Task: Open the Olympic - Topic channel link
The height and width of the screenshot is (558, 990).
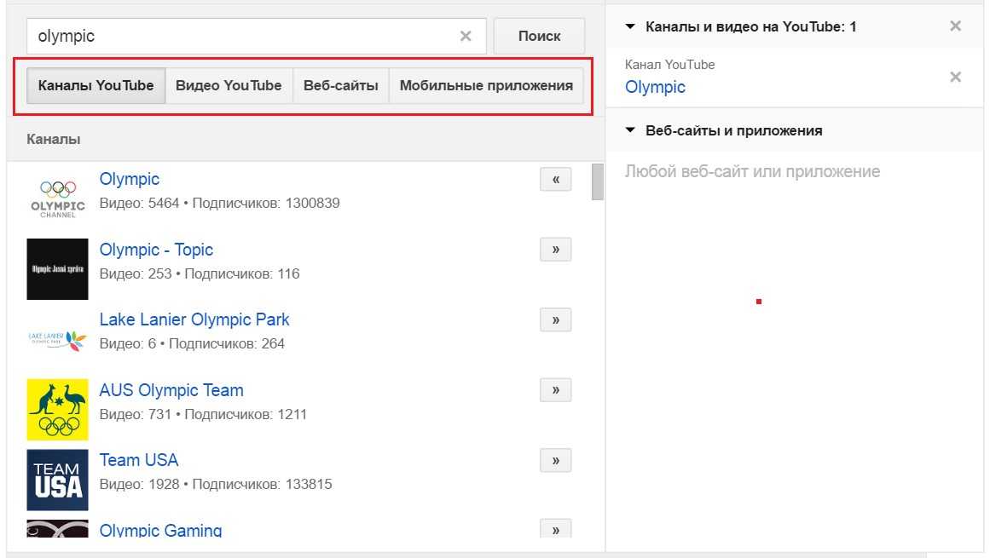Action: coord(156,250)
